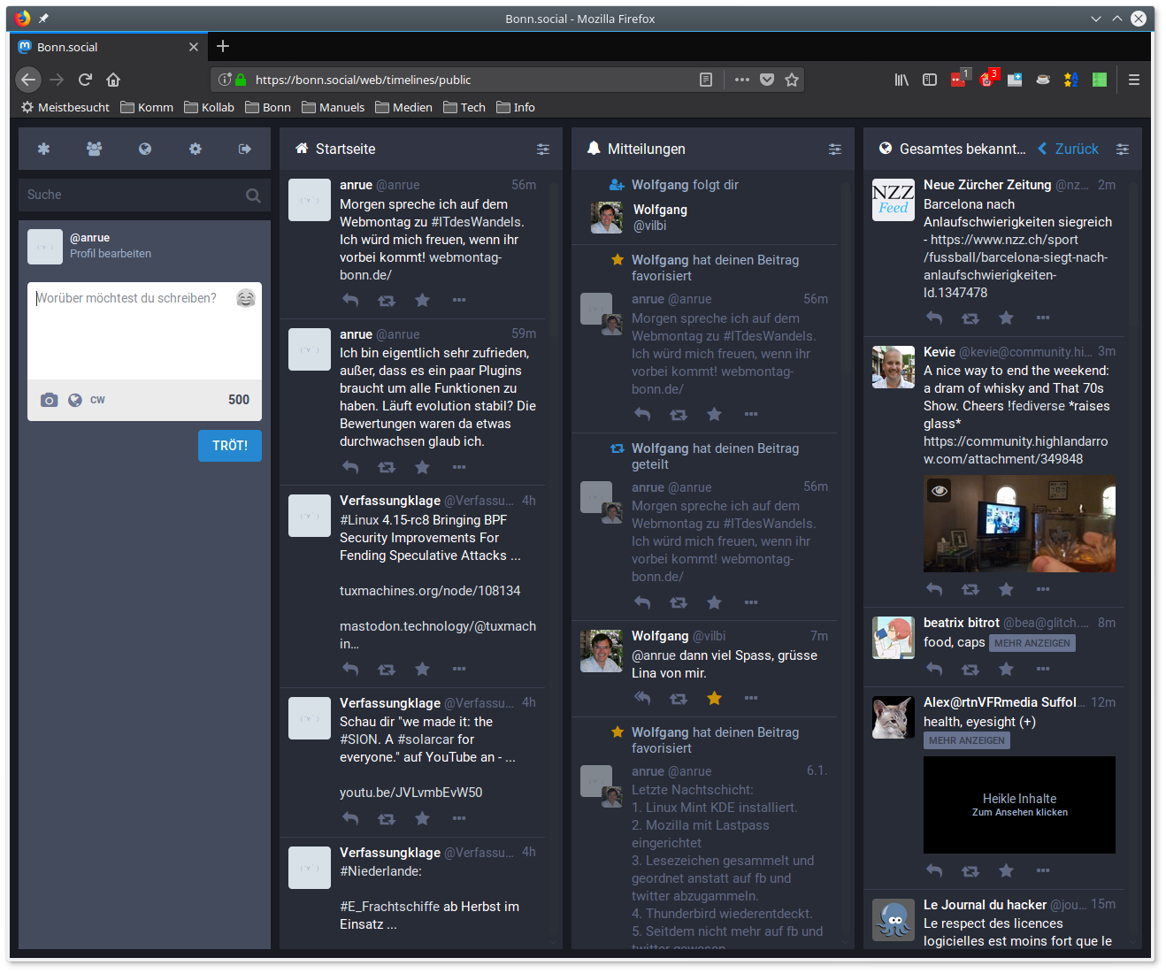Reload page in Firefox toolbar
Viewport: 1166px width, 973px height.
(85, 80)
